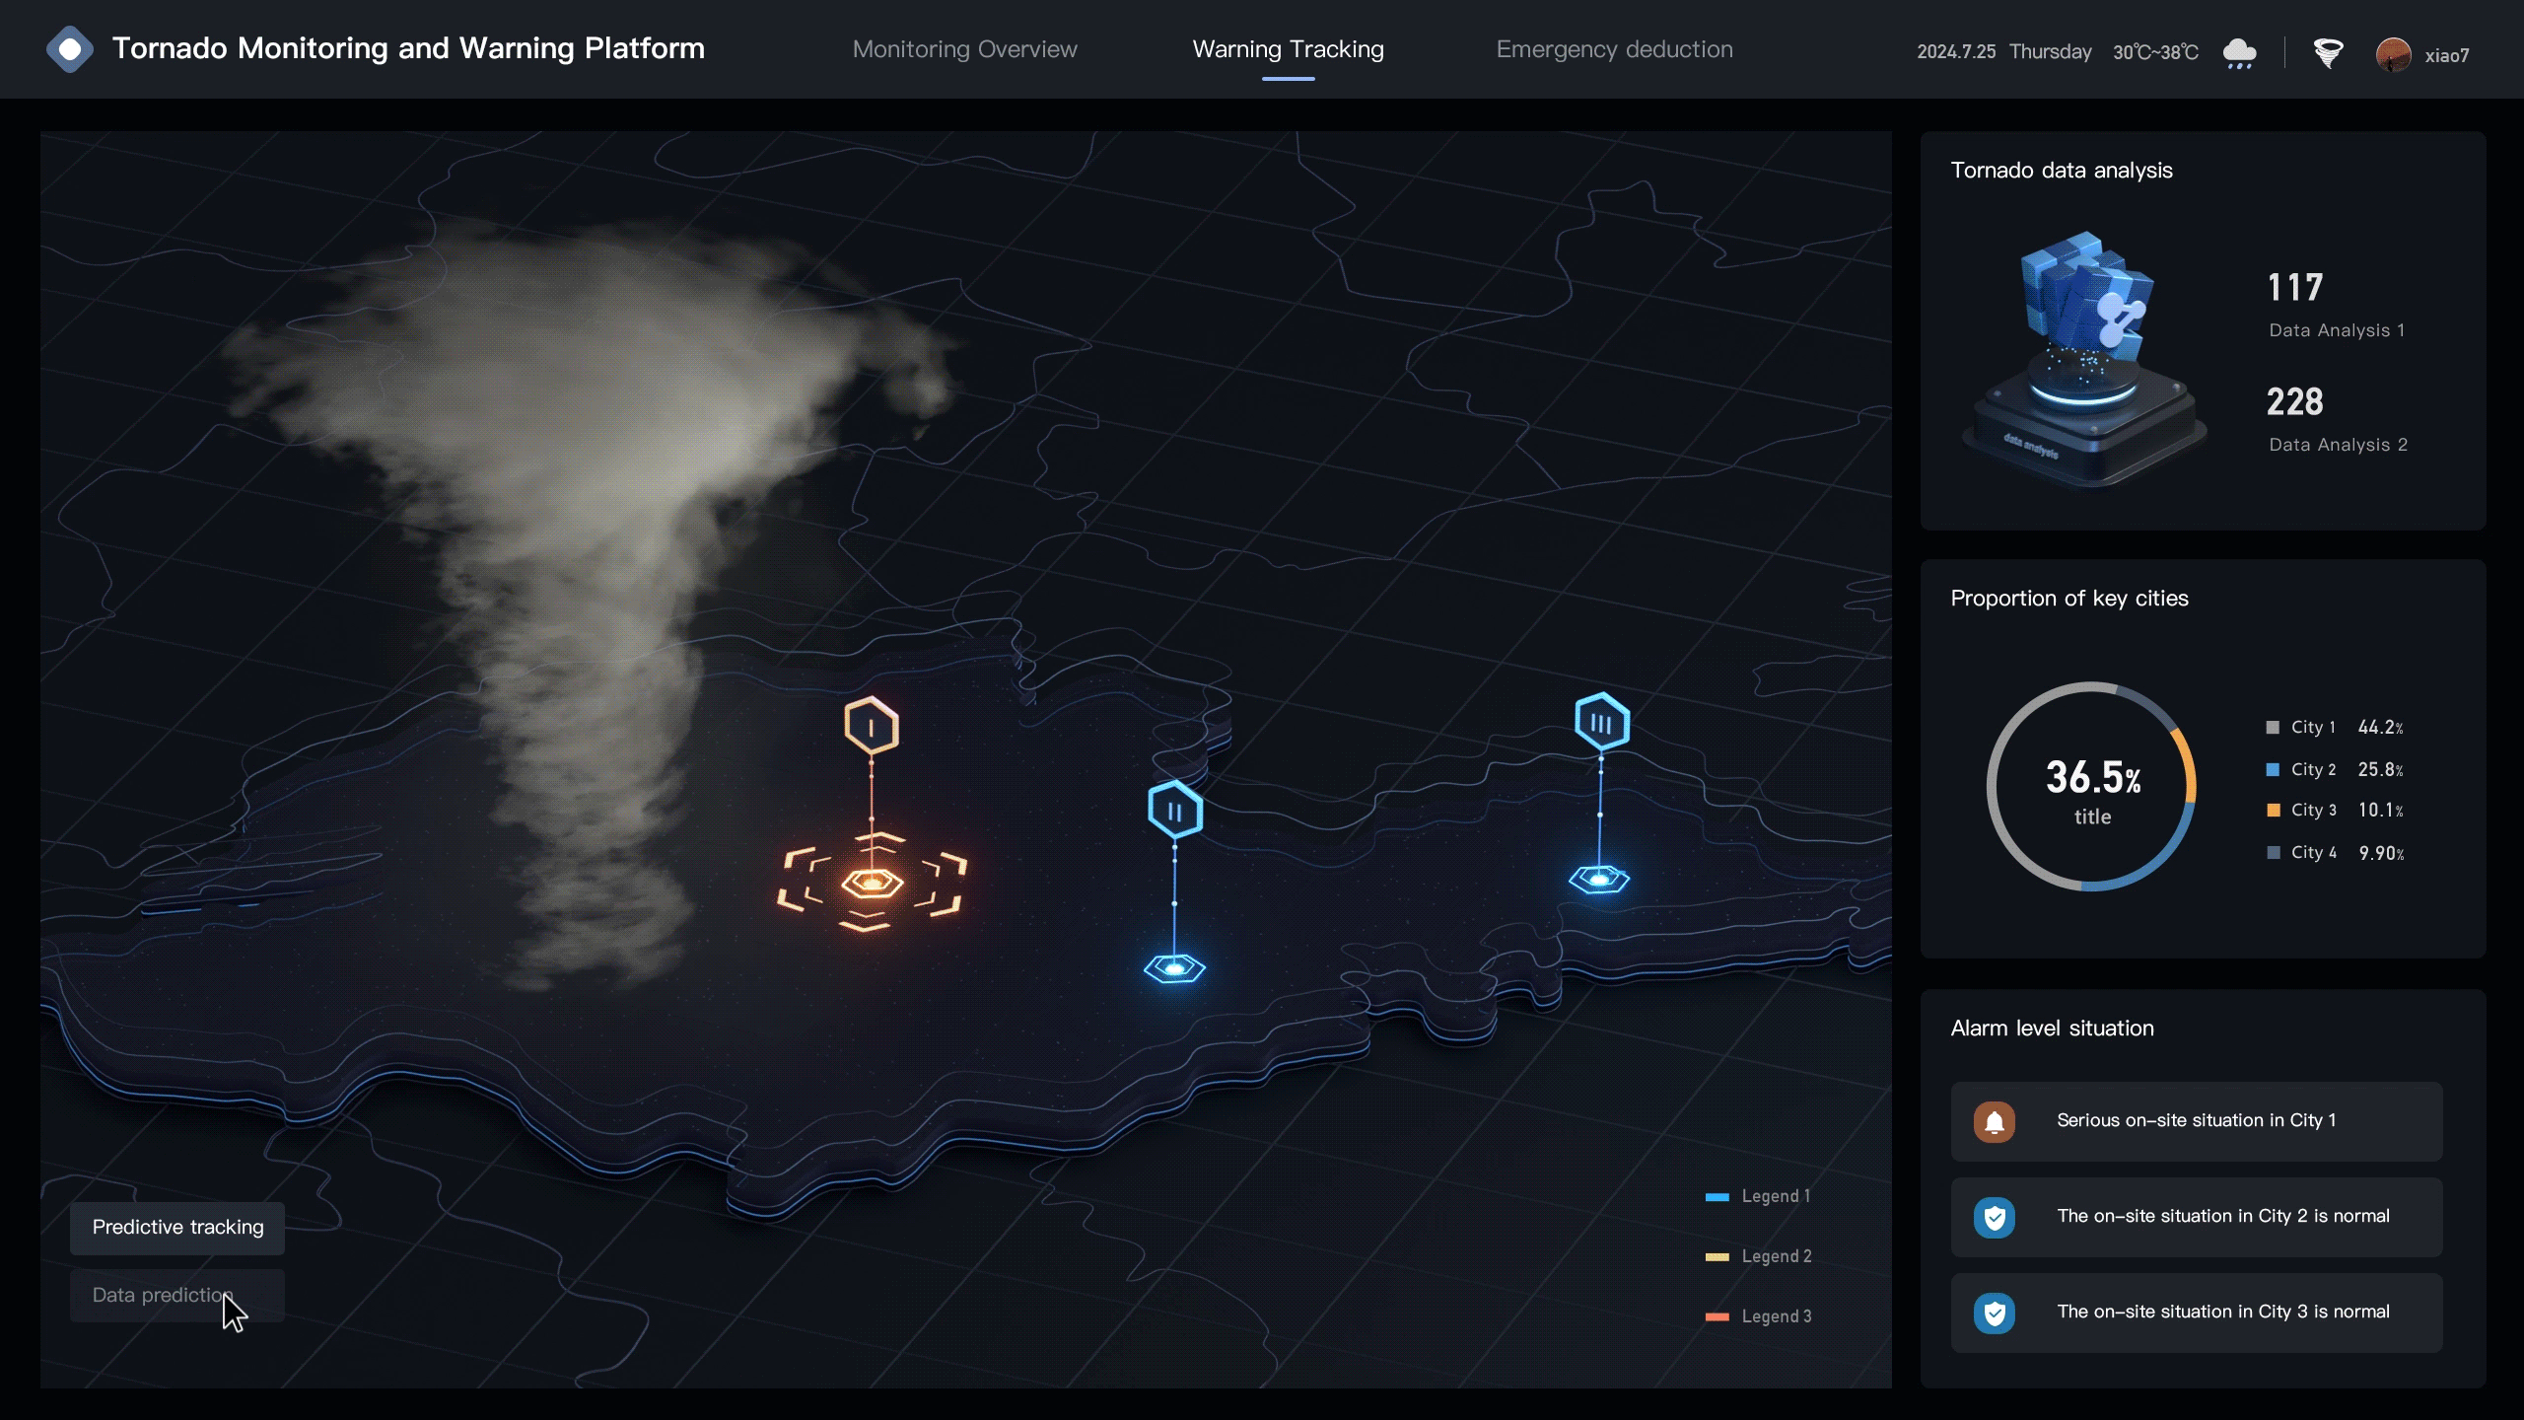
Task: Click the City 4 dark-blue legend square
Action: (2273, 853)
